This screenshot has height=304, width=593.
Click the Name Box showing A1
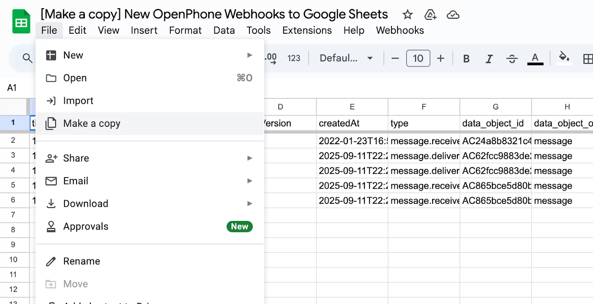pyautogui.click(x=12, y=88)
